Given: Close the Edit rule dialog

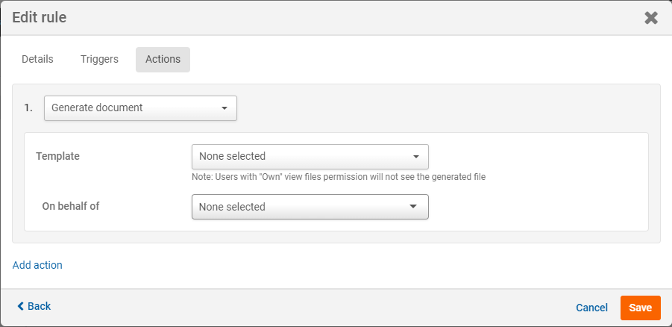Looking at the screenshot, I should pos(651,18).
